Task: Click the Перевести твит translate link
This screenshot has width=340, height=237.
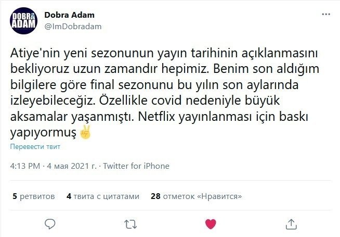Action: tap(34, 148)
